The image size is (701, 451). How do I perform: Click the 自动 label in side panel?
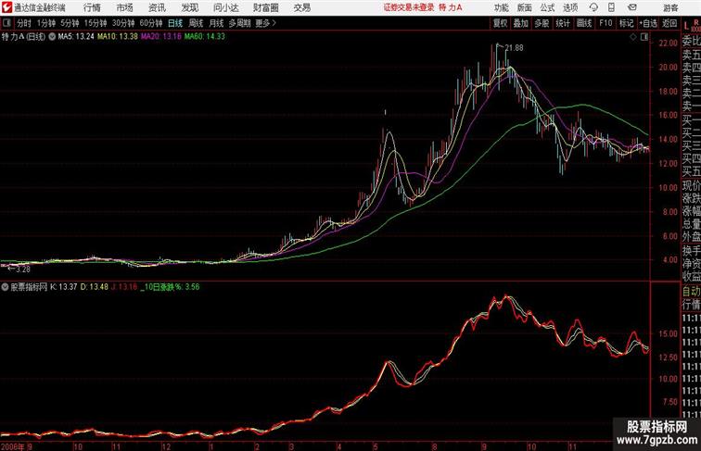pyautogui.click(x=691, y=292)
